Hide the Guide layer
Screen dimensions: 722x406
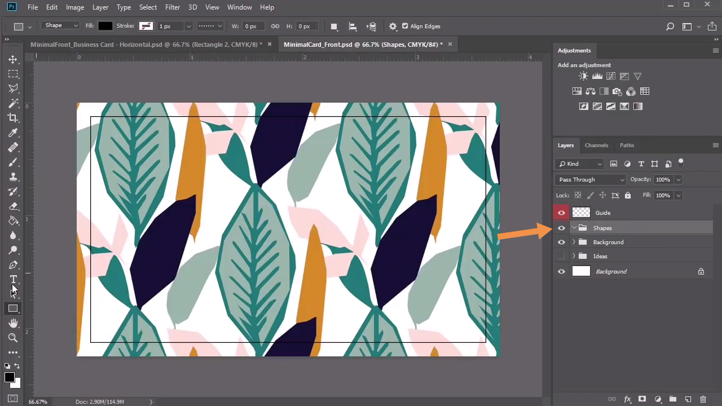[x=561, y=213]
